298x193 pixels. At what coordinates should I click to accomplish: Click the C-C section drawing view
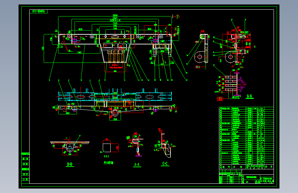click(x=165, y=144)
